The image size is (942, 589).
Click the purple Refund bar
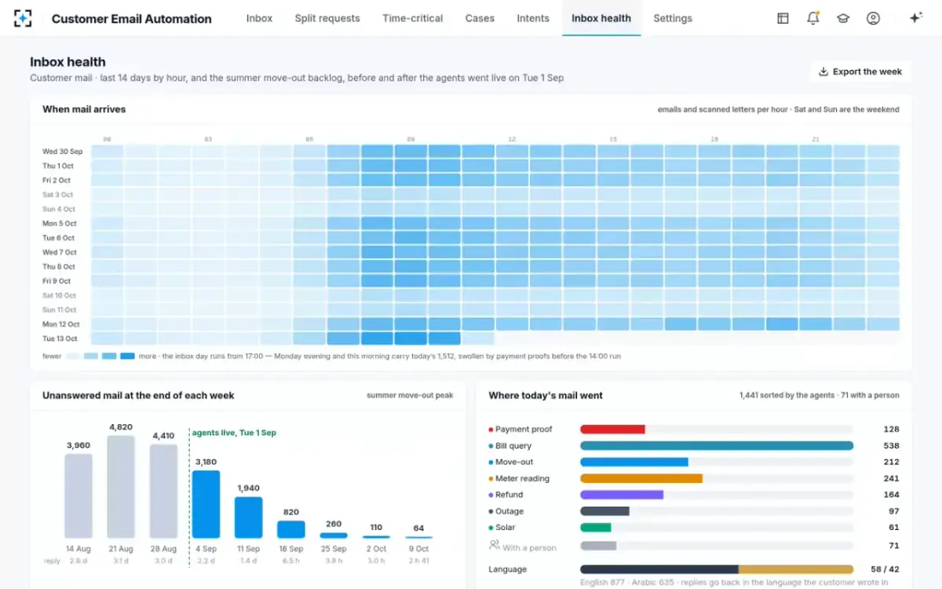pyautogui.click(x=622, y=496)
